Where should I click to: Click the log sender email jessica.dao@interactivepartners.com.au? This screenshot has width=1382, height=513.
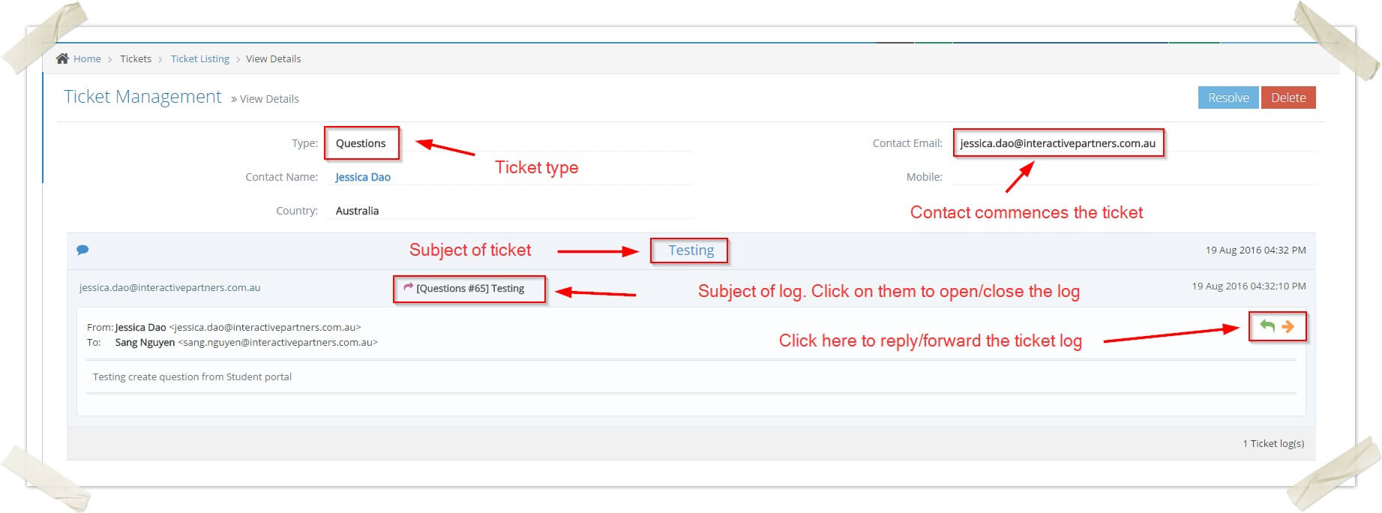click(x=170, y=287)
